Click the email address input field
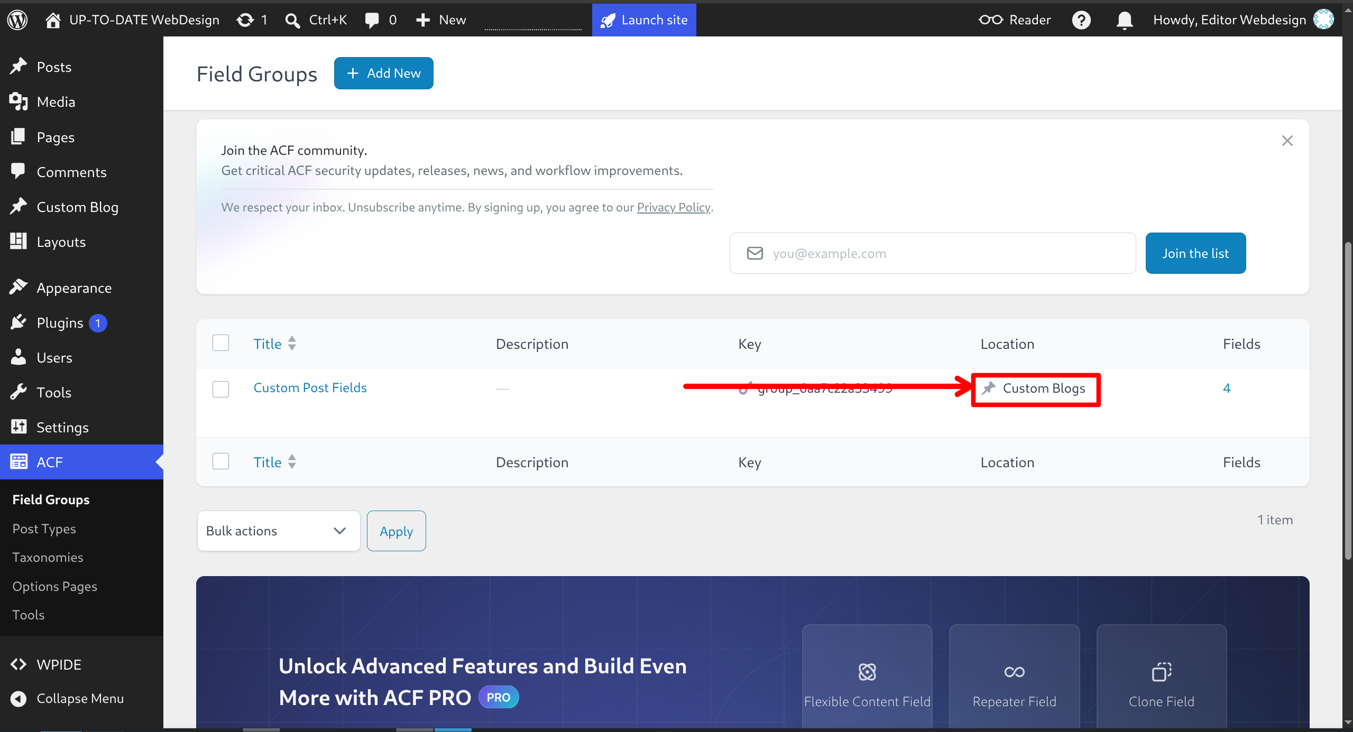The height and width of the screenshot is (732, 1353). (933, 253)
